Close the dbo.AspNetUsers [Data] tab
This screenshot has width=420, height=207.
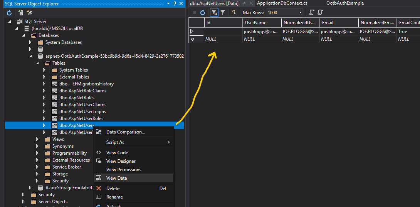(x=251, y=3)
